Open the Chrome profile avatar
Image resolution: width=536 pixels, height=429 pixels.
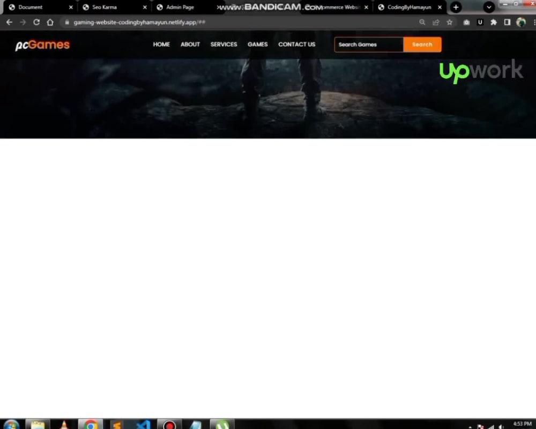(x=521, y=22)
